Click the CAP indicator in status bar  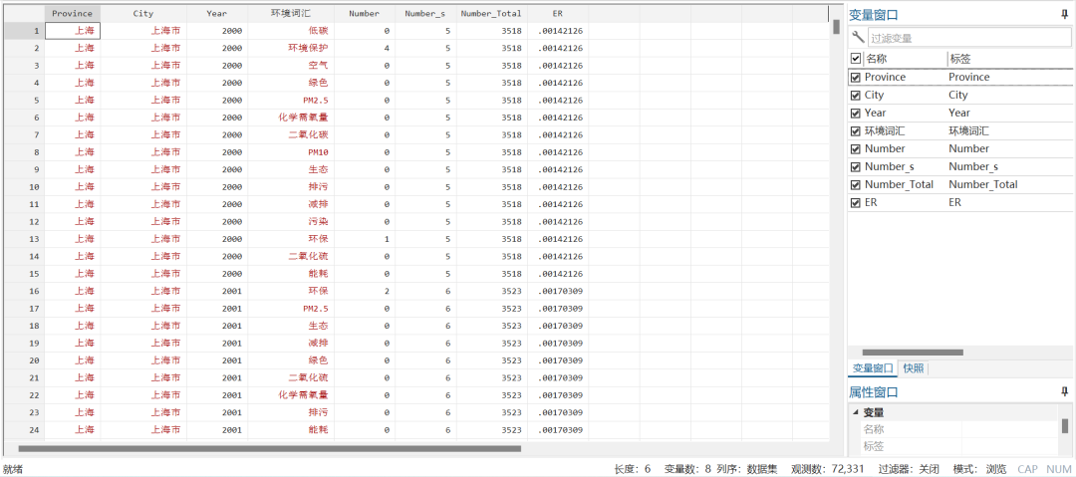(1028, 469)
